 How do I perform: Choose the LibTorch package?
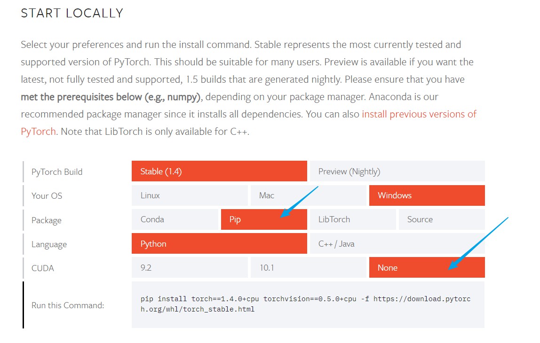tap(353, 219)
